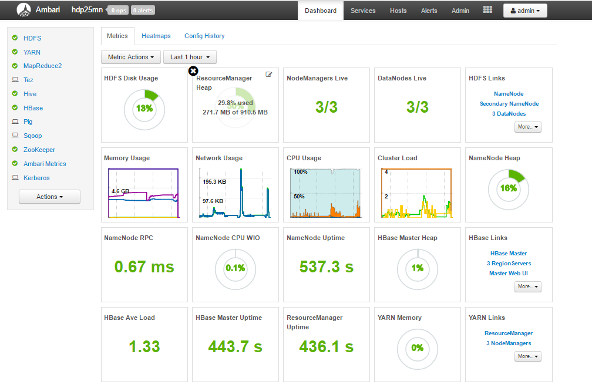Click the Kerberos laptop icon
The height and width of the screenshot is (388, 592).
point(15,177)
